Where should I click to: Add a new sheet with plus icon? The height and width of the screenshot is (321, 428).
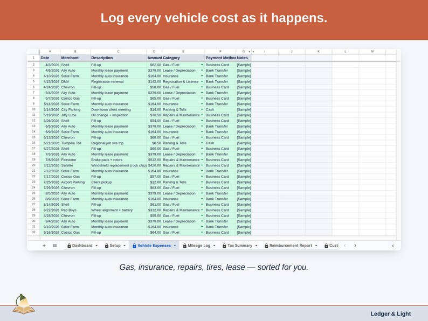[44, 246]
